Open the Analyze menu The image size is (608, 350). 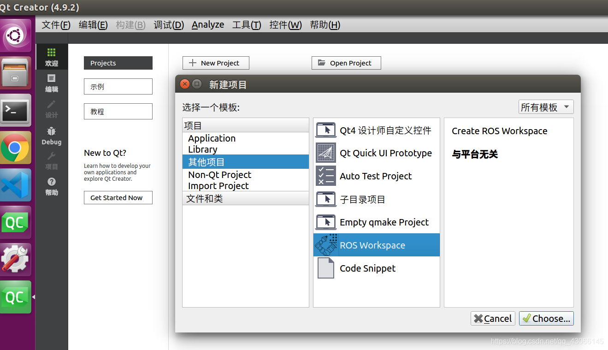pos(207,25)
